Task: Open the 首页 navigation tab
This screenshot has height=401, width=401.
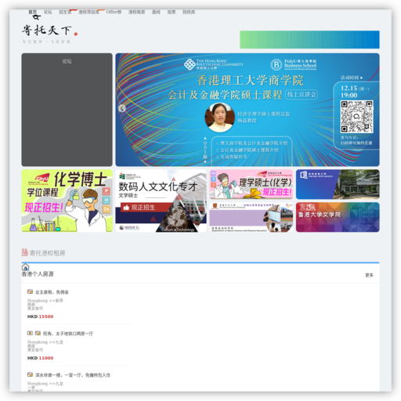Action: tap(32, 12)
